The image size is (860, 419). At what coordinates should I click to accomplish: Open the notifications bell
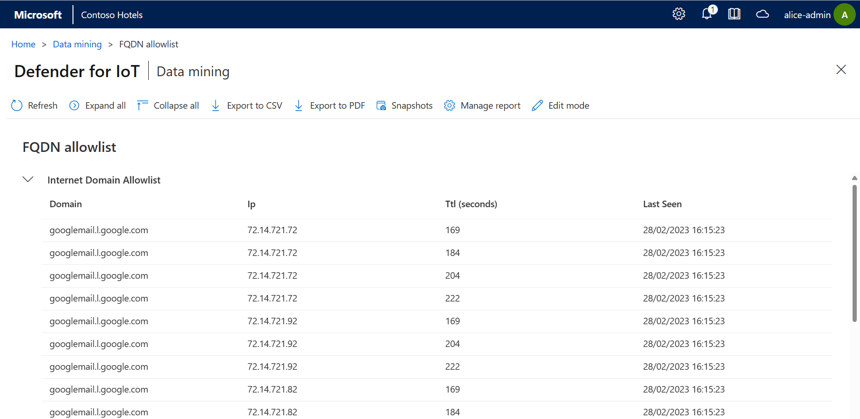[707, 14]
